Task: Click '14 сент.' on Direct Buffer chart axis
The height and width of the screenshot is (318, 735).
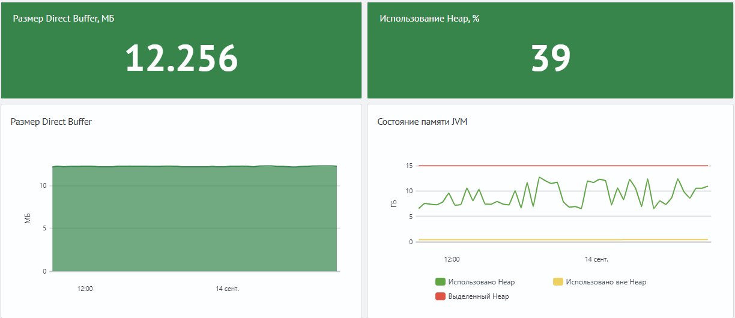Action: (x=228, y=289)
